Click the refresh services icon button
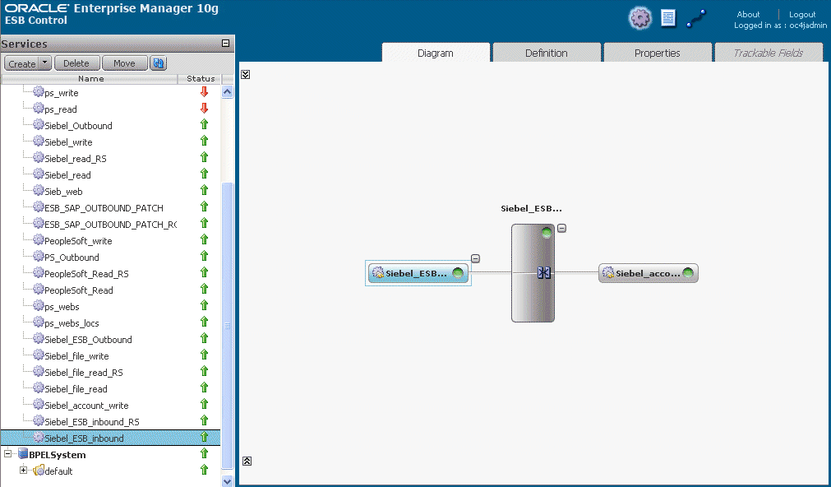Screen dimensions: 831x487 click(x=158, y=63)
